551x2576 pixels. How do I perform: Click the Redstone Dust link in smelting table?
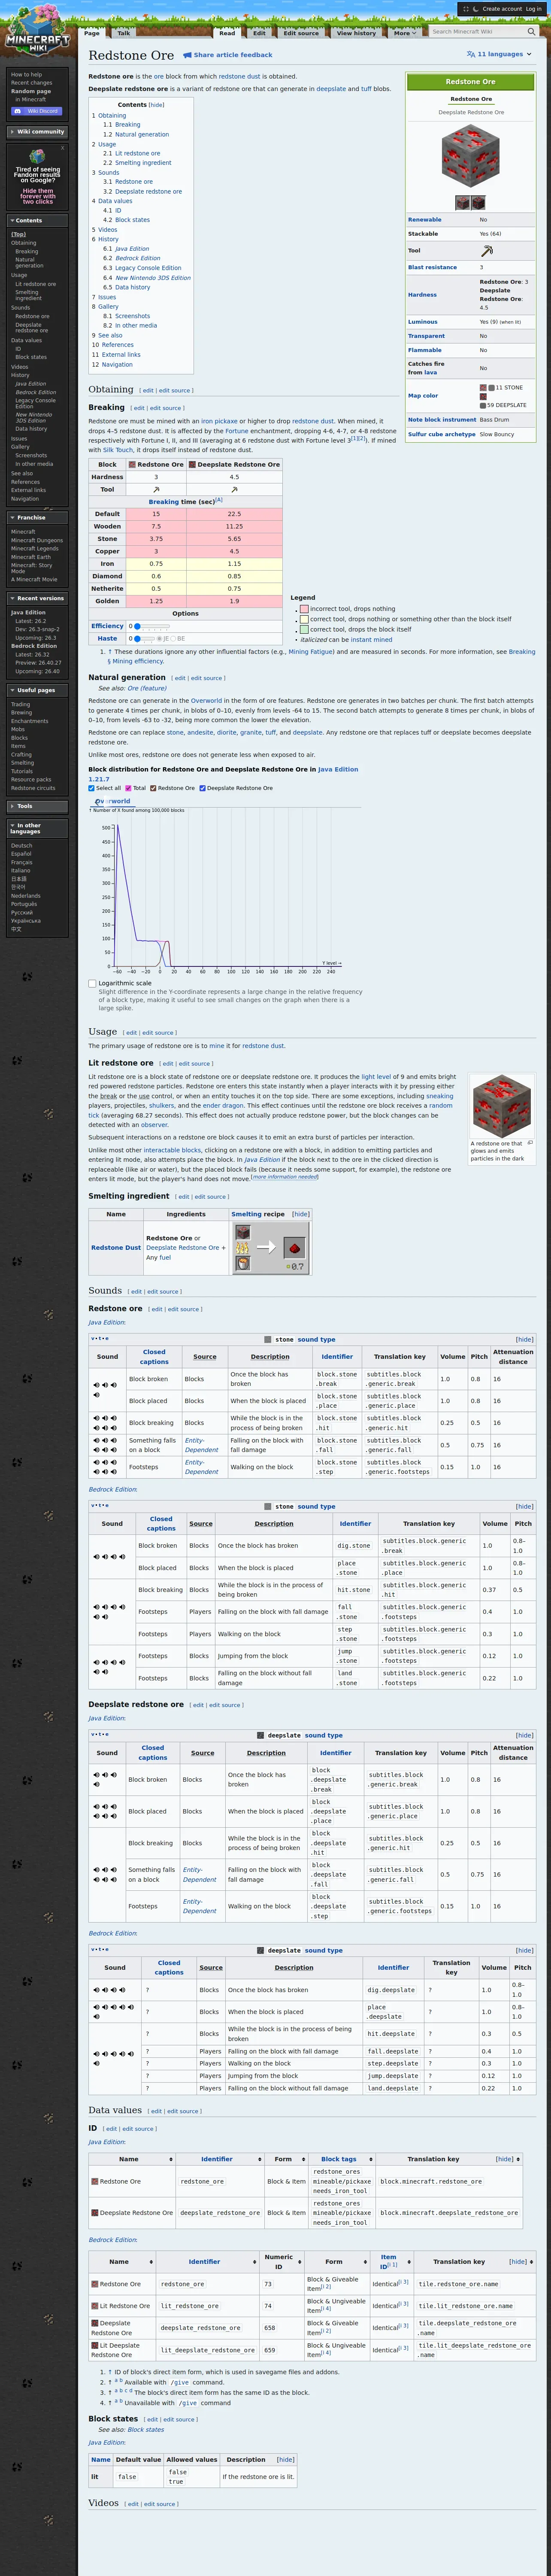coord(116,1247)
